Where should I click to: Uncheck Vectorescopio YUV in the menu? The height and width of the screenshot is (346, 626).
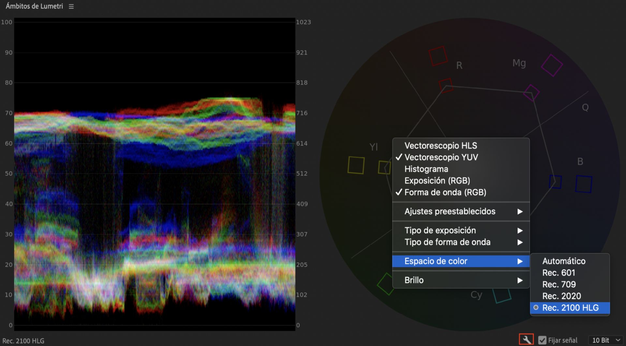pyautogui.click(x=441, y=157)
